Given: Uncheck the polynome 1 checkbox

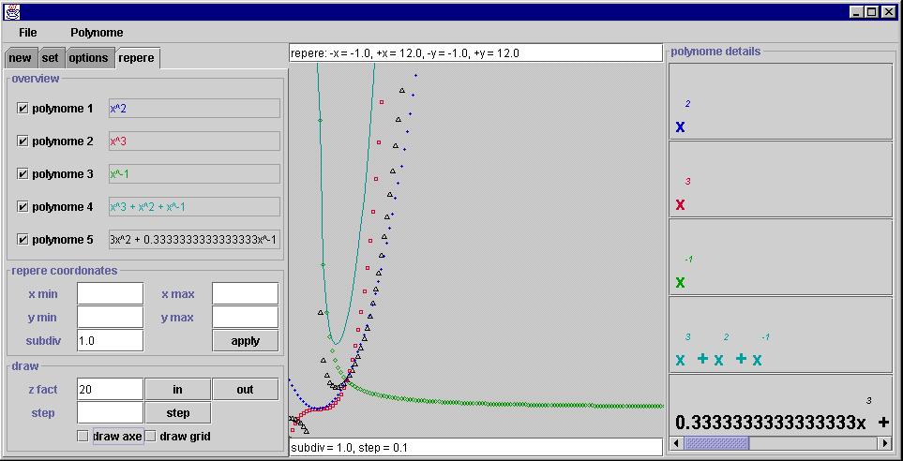Looking at the screenshot, I should (23, 109).
